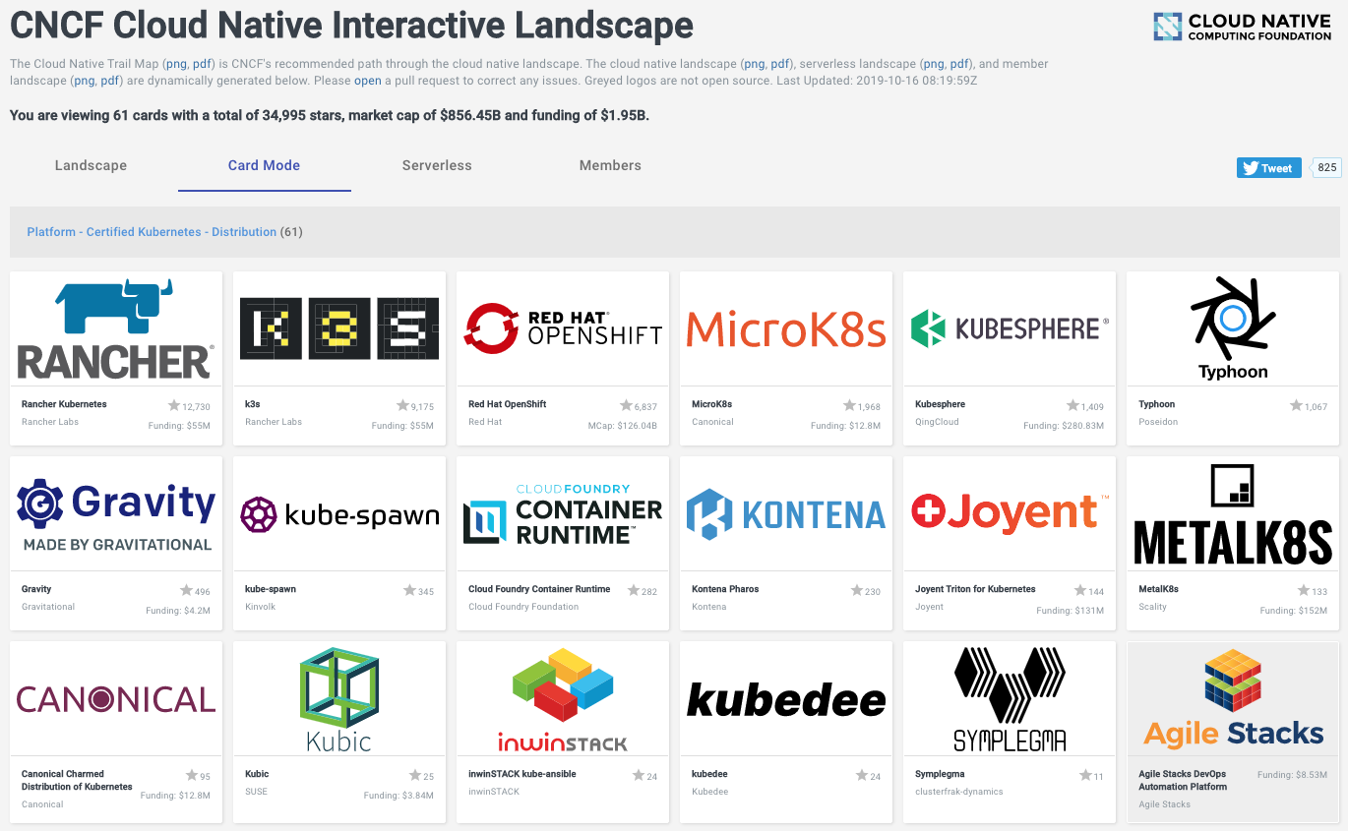Open the 'open' pull request link
Screen dimensions: 1348x831
coord(368,81)
